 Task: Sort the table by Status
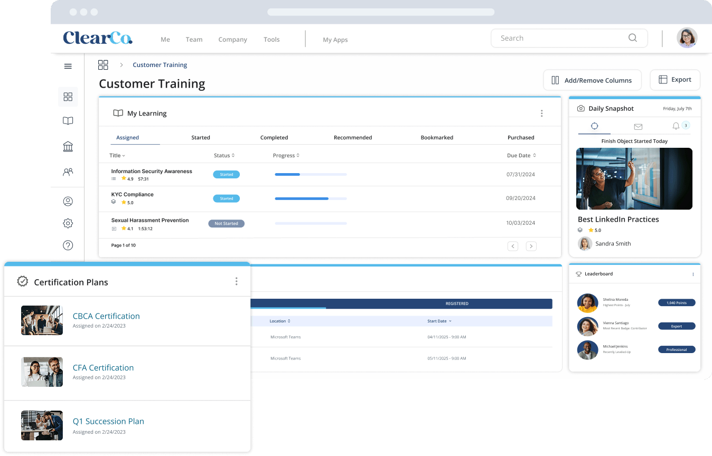pos(224,156)
